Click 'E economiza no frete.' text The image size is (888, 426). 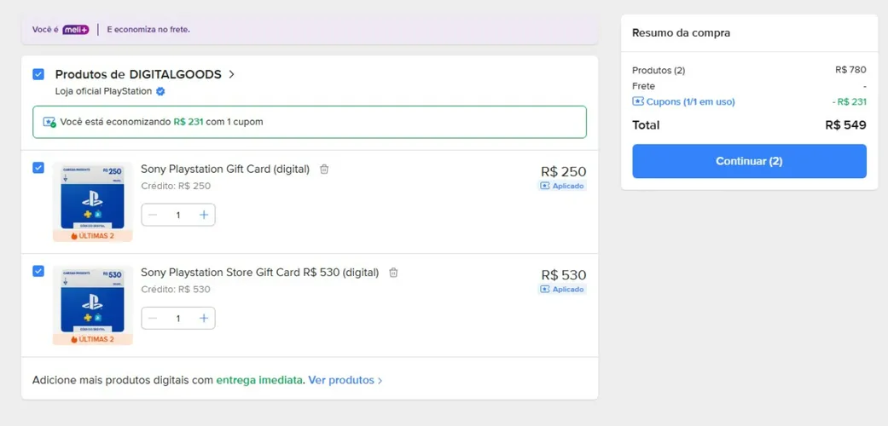click(x=148, y=30)
